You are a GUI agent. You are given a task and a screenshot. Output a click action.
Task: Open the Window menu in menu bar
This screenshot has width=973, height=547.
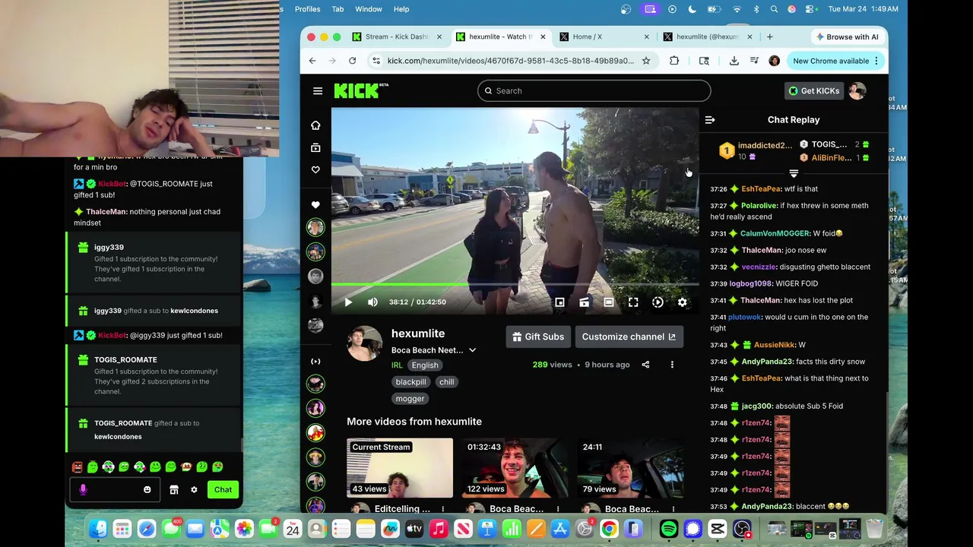369,9
